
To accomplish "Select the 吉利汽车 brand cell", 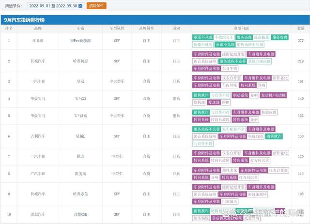I will coord(38,136).
